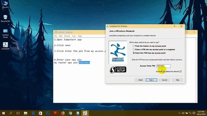Viewport: 207px width, 116px height.
Task: Open the Windows Start menu
Action: coord(4,113)
